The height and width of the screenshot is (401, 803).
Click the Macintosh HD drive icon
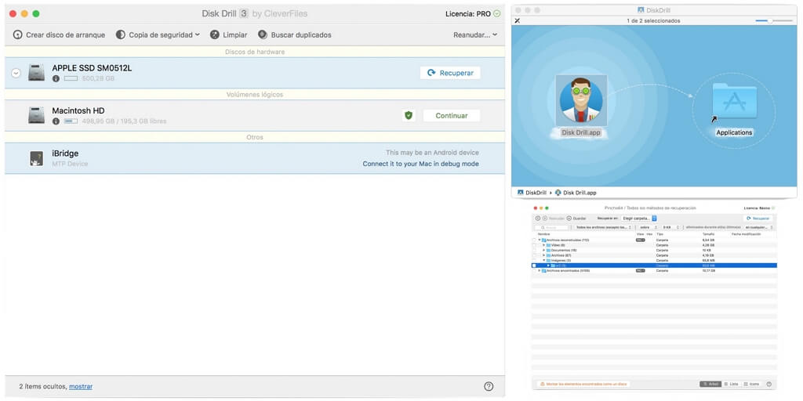coord(36,115)
